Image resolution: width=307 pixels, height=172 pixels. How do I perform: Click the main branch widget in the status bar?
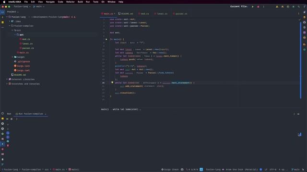click(x=295, y=170)
